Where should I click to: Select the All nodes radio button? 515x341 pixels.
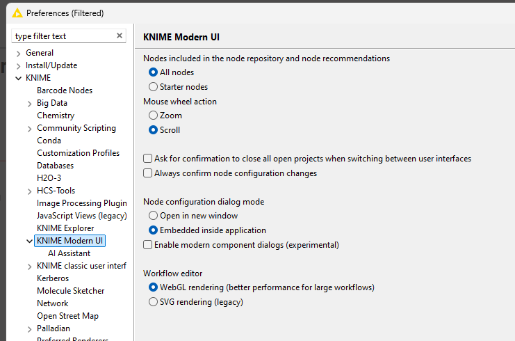[153, 72]
